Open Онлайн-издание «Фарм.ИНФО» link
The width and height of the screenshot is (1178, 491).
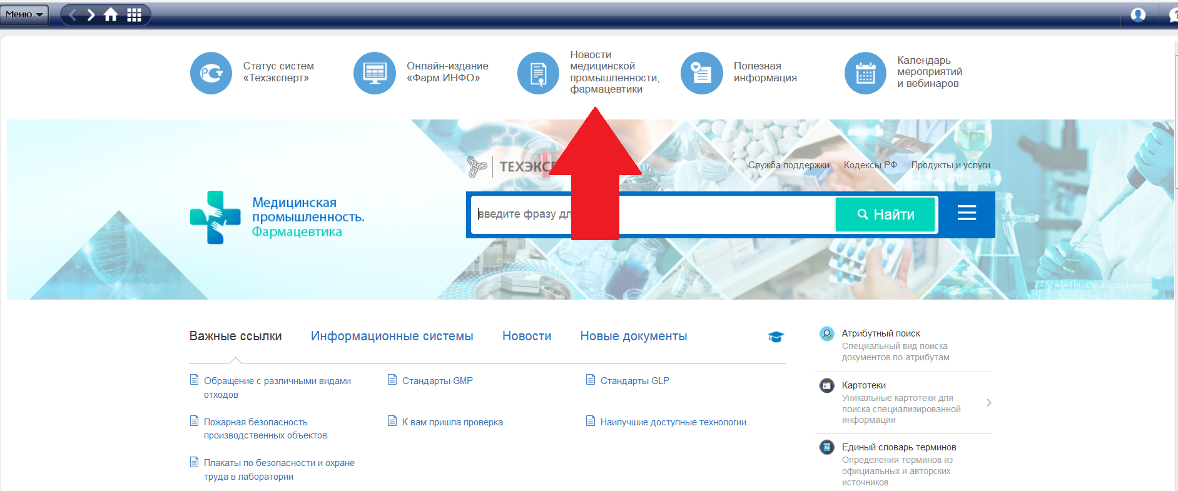447,72
